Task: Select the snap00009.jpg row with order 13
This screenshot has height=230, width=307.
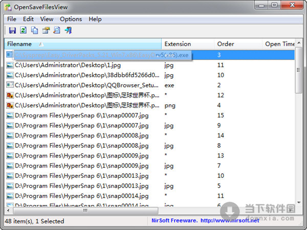Action: coord(150,156)
